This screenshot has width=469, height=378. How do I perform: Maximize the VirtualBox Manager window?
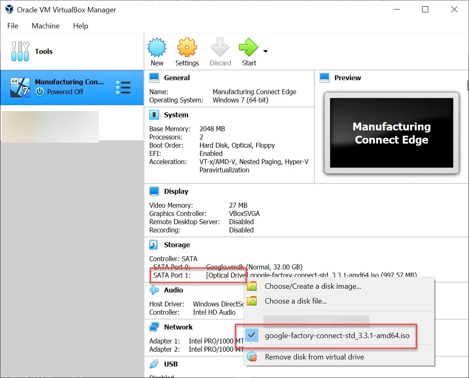click(x=425, y=9)
